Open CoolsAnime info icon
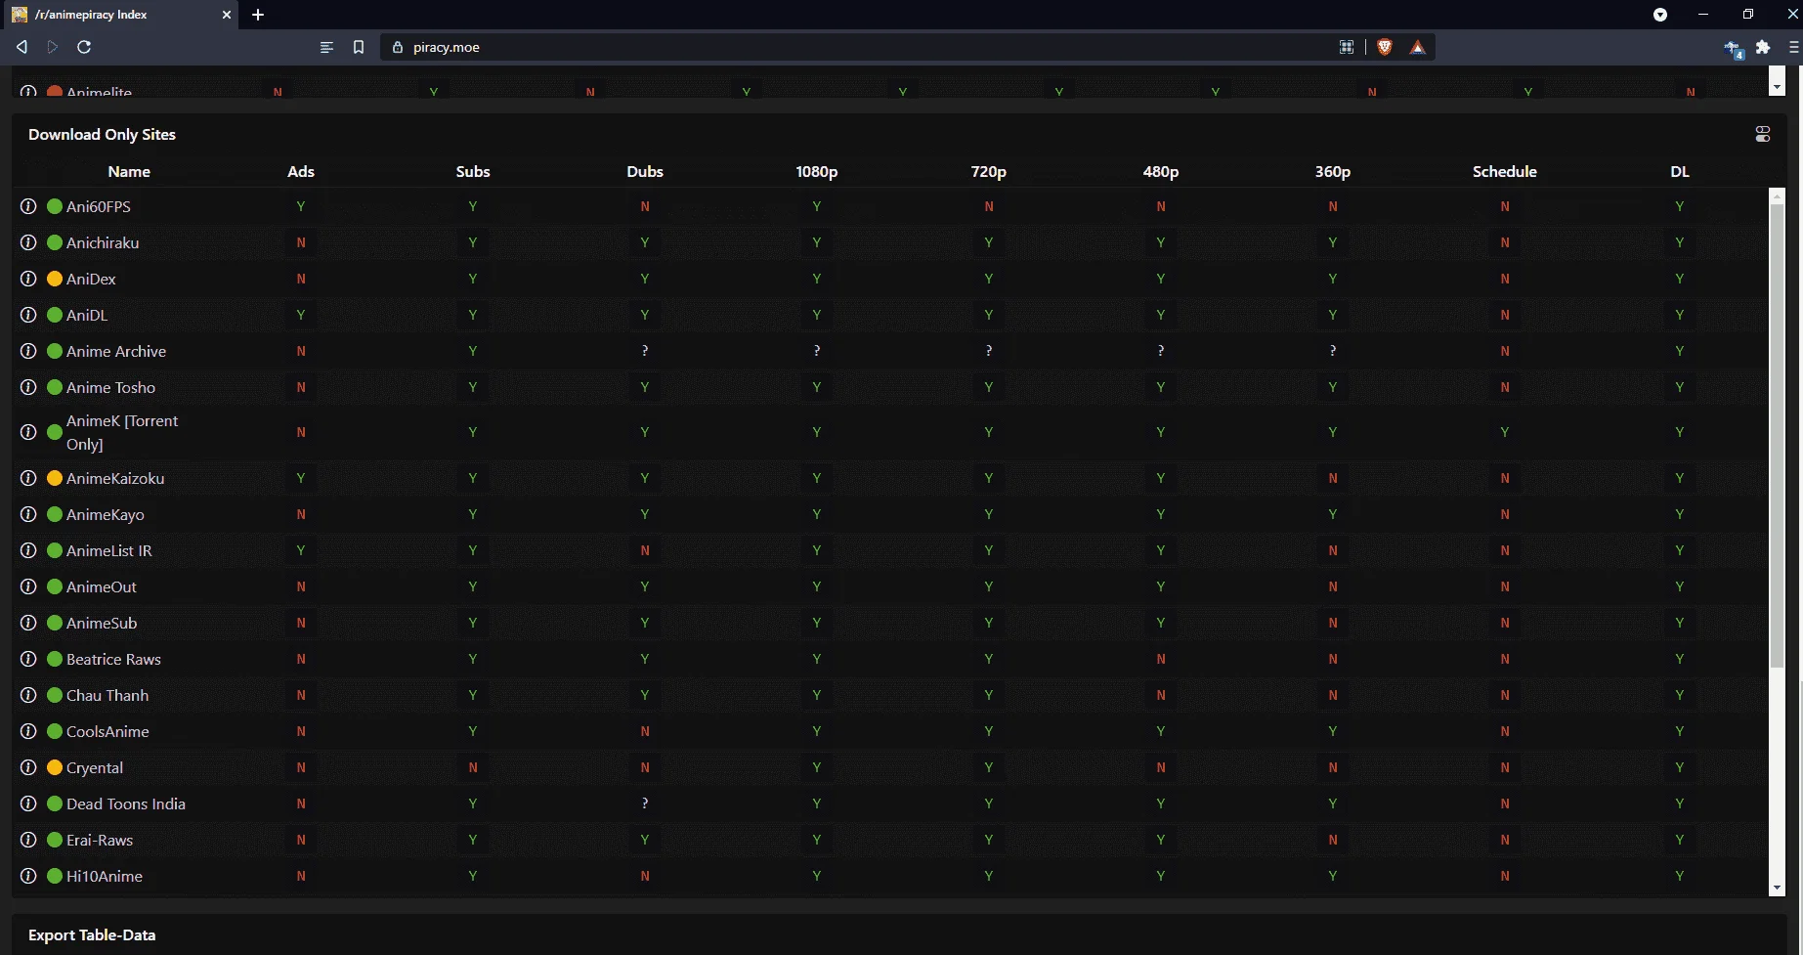The image size is (1803, 955). (x=28, y=731)
